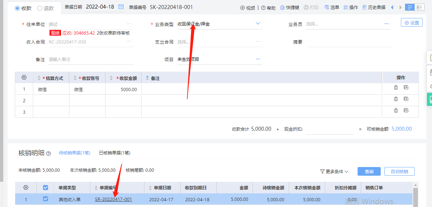Expand the 业务类型 dropdown
The width and height of the screenshot is (432, 207).
click(258, 23)
